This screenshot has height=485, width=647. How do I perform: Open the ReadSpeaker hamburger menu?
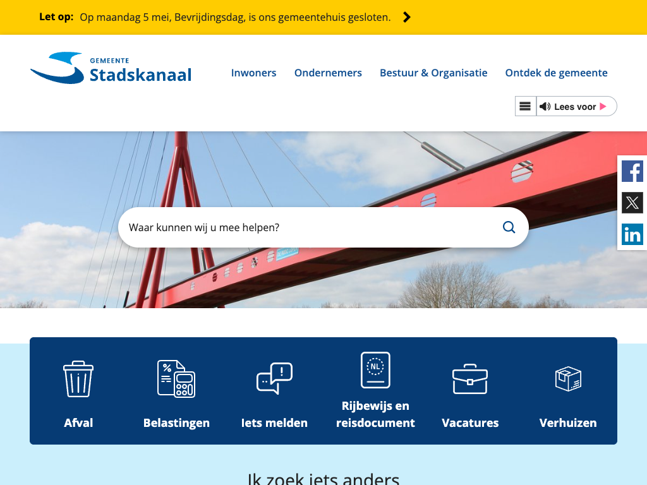click(525, 106)
